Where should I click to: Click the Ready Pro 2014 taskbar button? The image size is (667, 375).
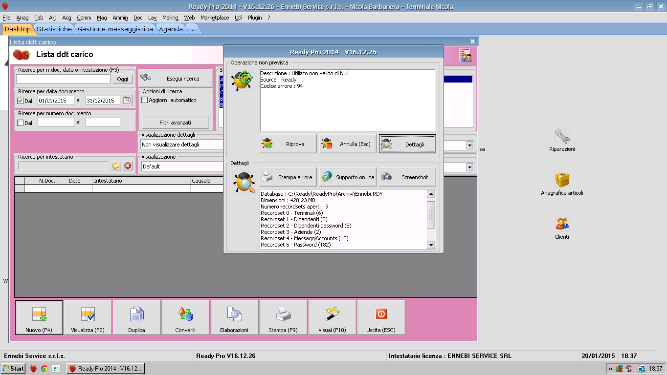pyautogui.click(x=106, y=369)
